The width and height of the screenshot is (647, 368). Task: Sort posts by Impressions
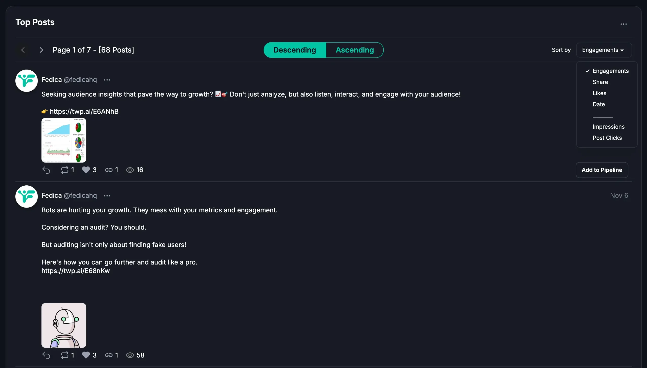[608, 127]
